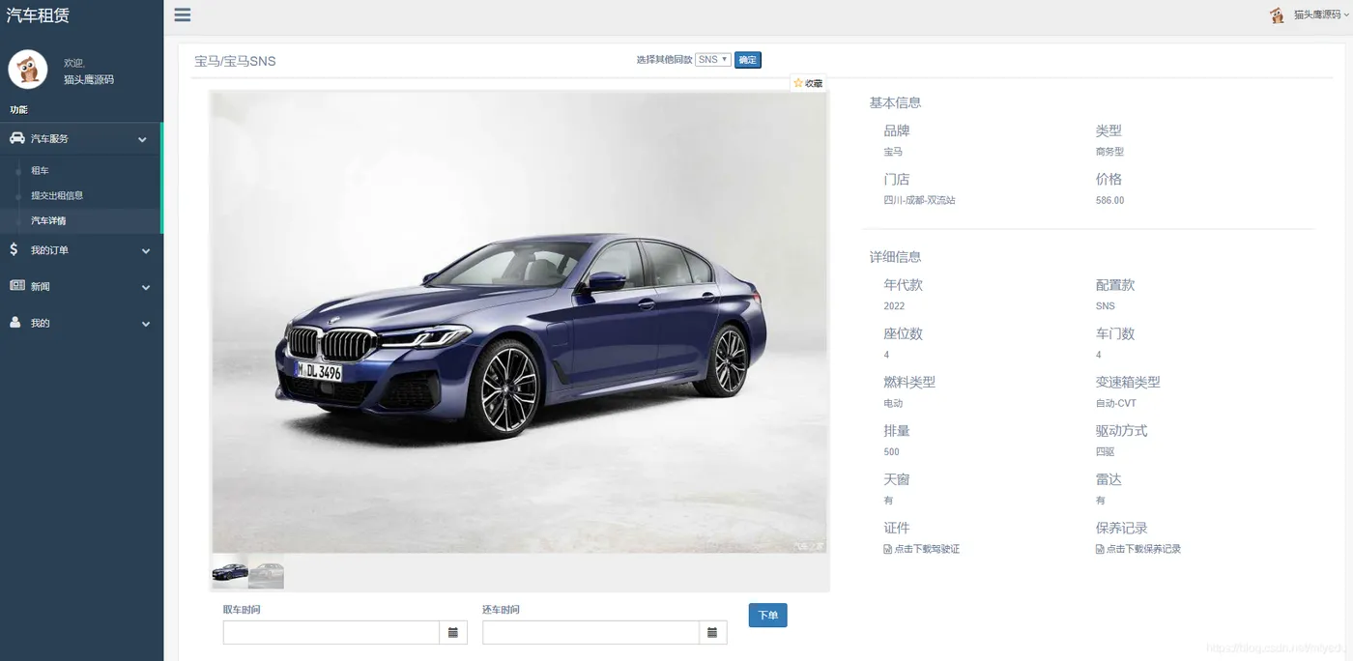Screen dimensions: 1353x661
Task: Click the 点击下载驾驶证 link
Action: click(927, 549)
